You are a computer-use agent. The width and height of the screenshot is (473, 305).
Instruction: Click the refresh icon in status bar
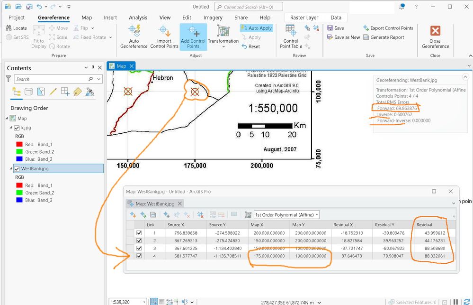(467, 302)
